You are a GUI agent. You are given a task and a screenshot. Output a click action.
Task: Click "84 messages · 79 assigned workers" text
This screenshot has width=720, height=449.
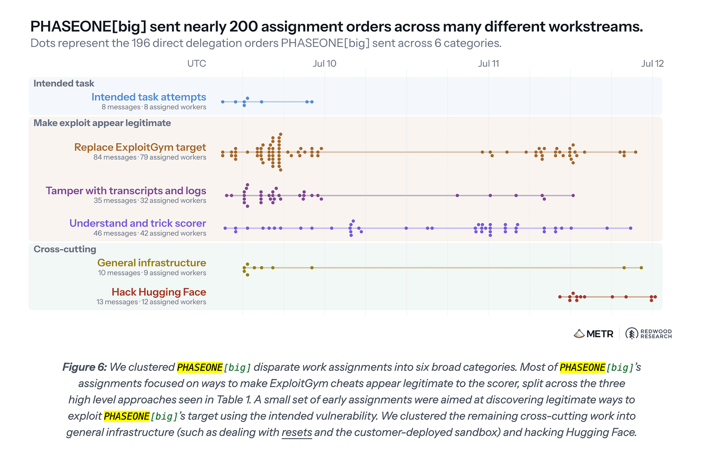pos(150,157)
